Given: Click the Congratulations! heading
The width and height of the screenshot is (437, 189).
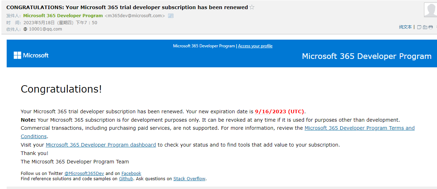Looking at the screenshot, I should click(61, 89).
